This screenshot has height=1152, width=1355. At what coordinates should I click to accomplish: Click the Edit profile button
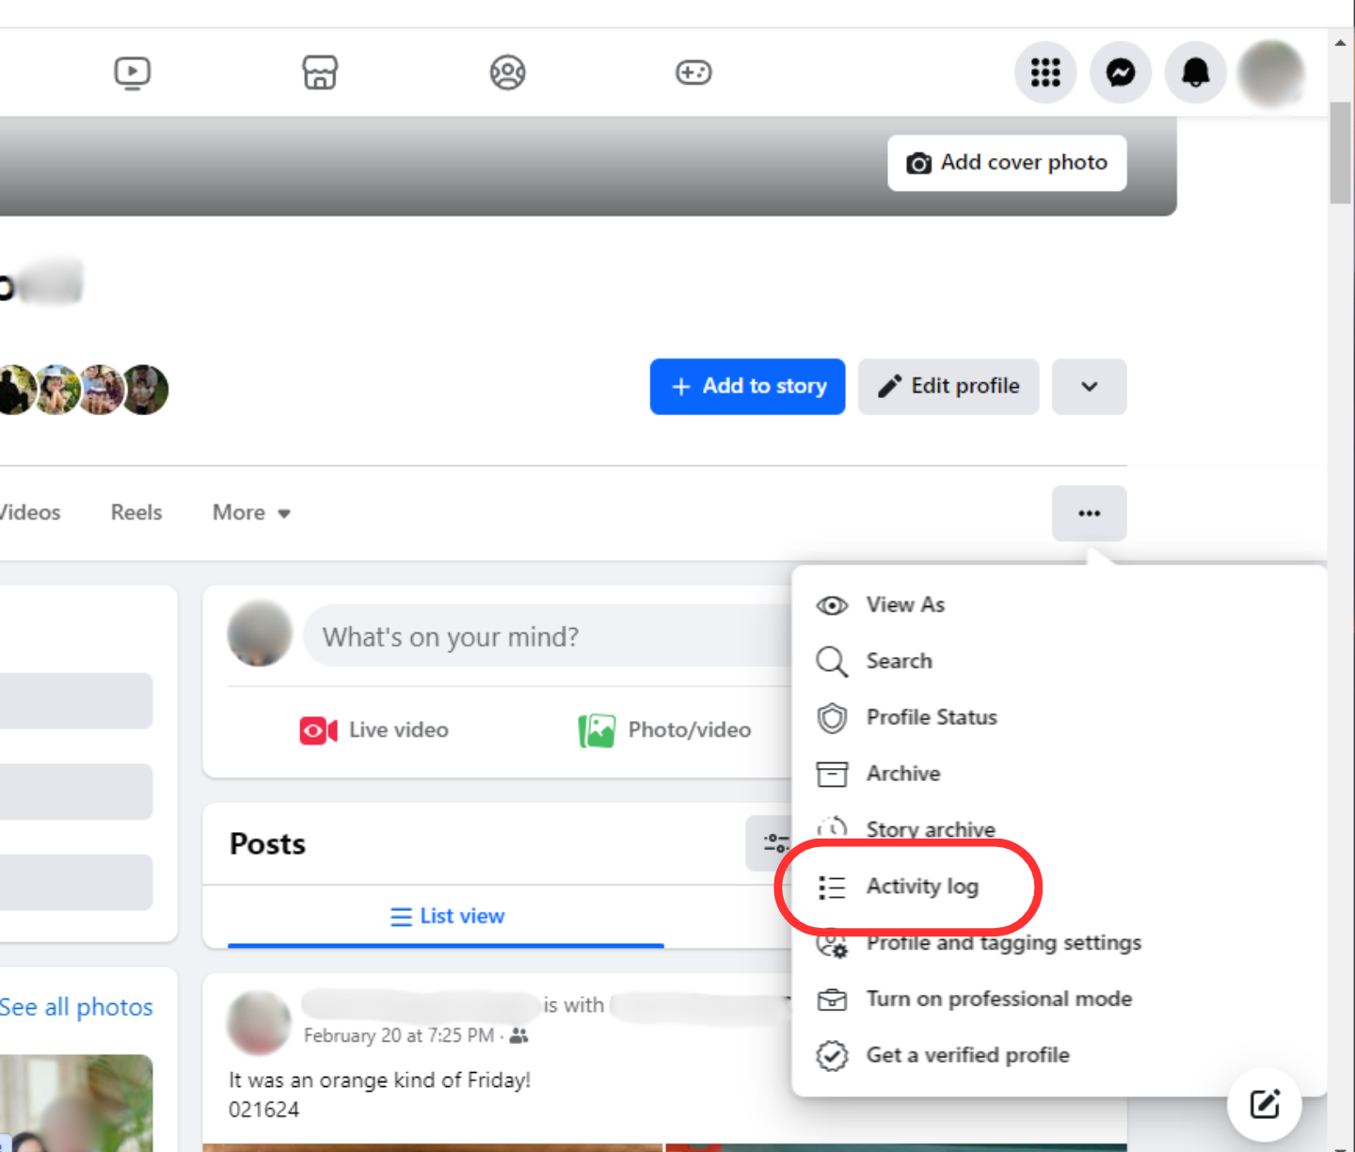point(948,387)
